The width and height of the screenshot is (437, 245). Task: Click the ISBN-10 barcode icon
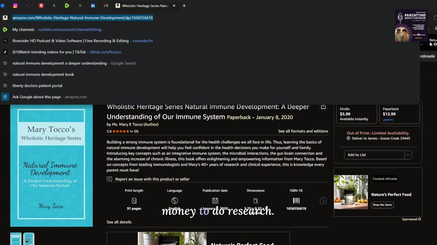click(x=296, y=201)
